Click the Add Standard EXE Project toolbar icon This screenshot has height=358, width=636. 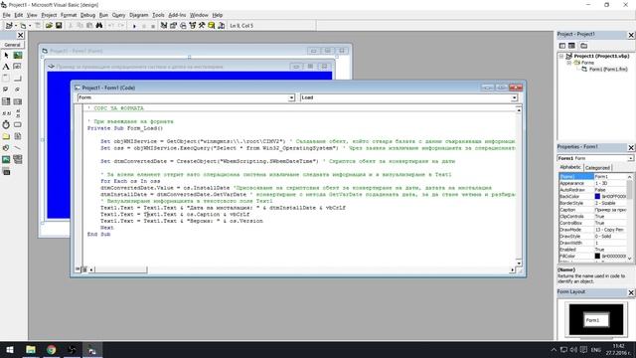click(9, 26)
